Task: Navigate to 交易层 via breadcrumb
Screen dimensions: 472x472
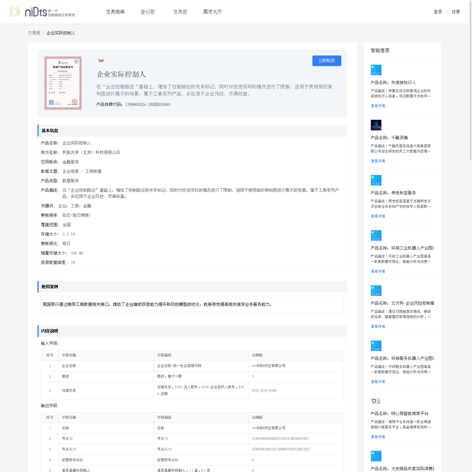Action: click(34, 33)
